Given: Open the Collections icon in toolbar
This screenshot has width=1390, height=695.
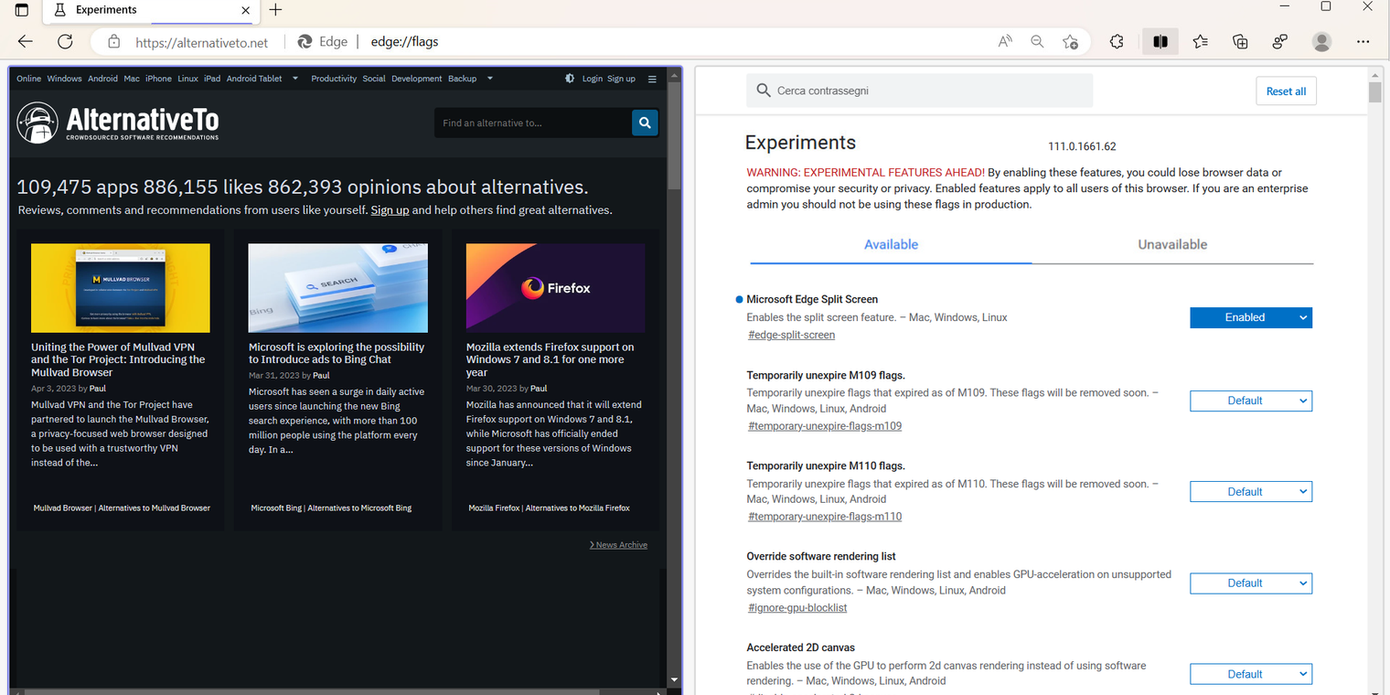Looking at the screenshot, I should click(x=1240, y=41).
